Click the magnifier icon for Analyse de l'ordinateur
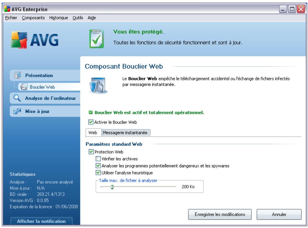308x228 pixels. click(17, 98)
